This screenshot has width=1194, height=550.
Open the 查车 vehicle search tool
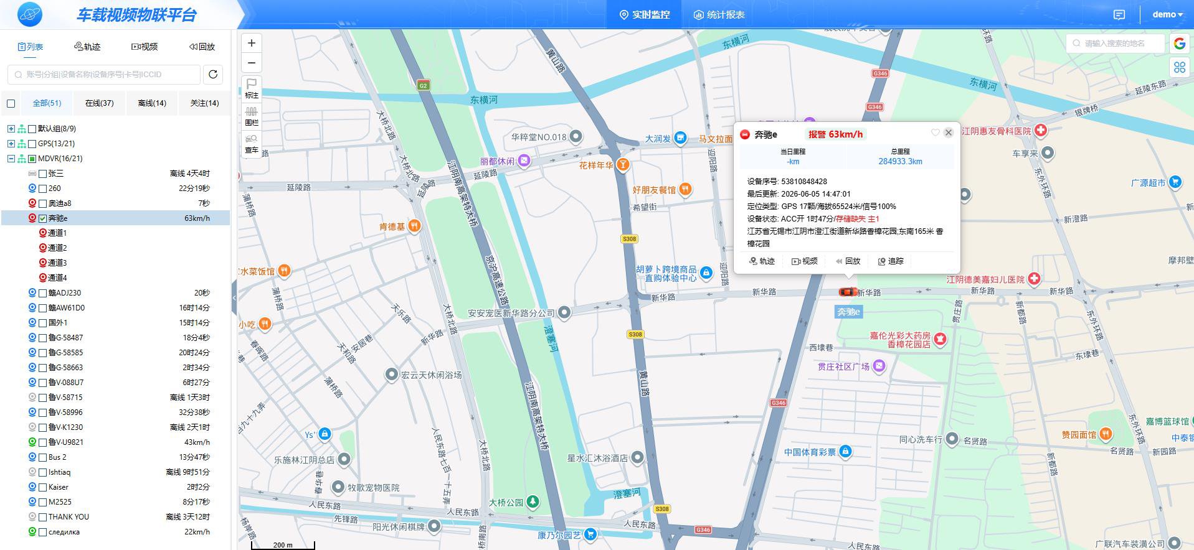252,143
